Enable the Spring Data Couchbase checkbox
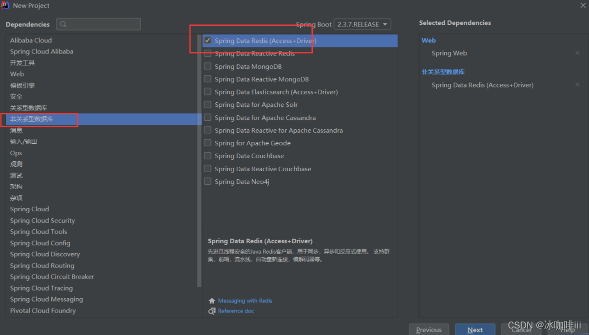This screenshot has height=335, width=589. [207, 156]
